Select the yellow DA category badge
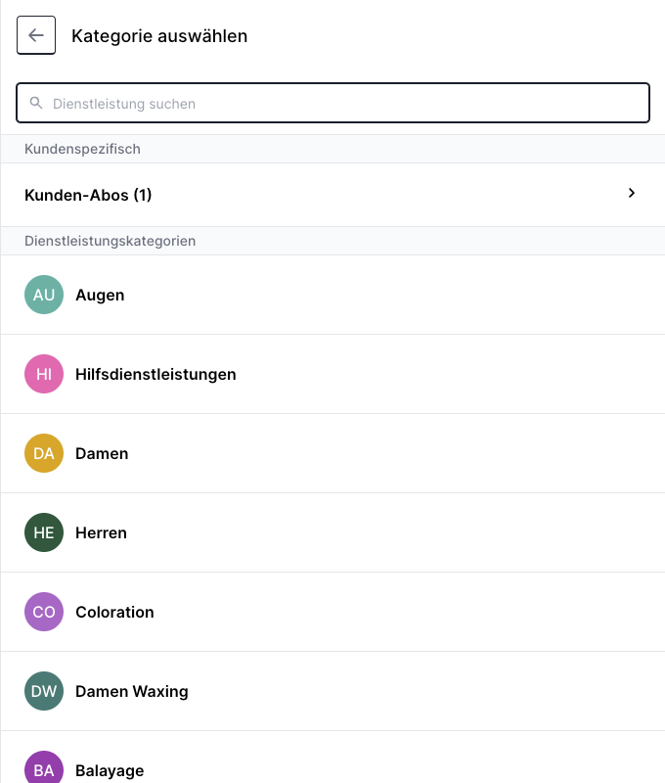665x783 pixels. (44, 453)
